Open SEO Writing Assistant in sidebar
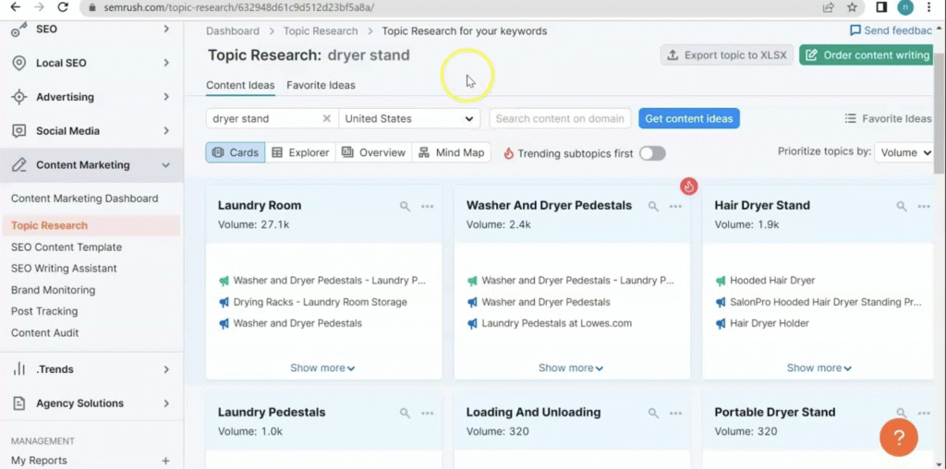 64,269
